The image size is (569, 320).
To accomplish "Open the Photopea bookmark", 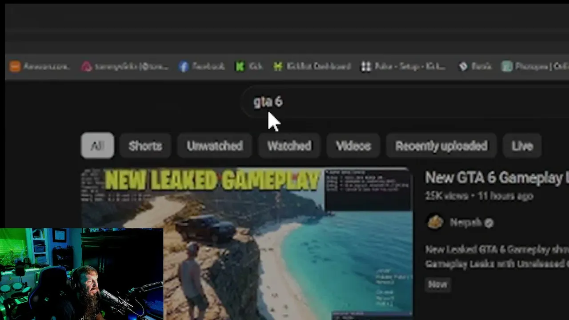I will (x=535, y=67).
